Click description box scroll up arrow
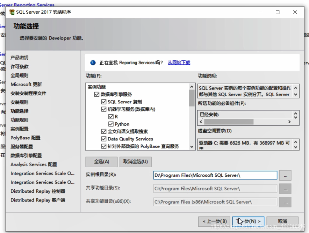 point(296,88)
